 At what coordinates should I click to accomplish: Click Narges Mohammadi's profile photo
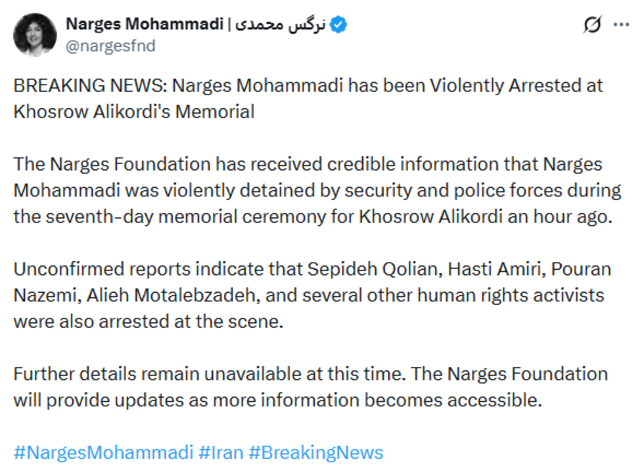[x=35, y=35]
